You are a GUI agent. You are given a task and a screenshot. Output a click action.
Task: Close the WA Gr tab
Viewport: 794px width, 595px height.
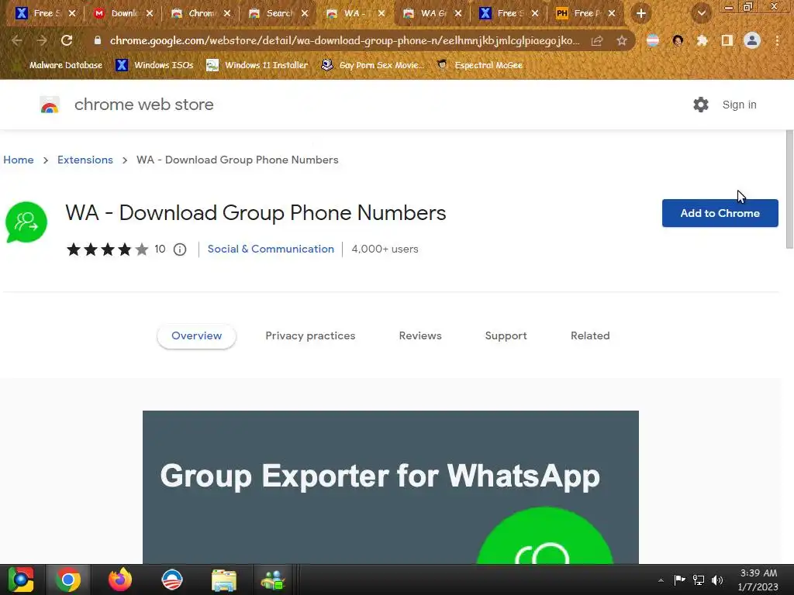click(457, 13)
